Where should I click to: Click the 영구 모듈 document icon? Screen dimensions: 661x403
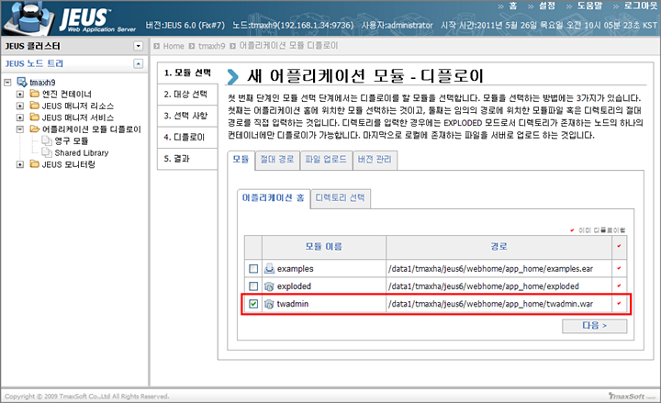coord(47,140)
